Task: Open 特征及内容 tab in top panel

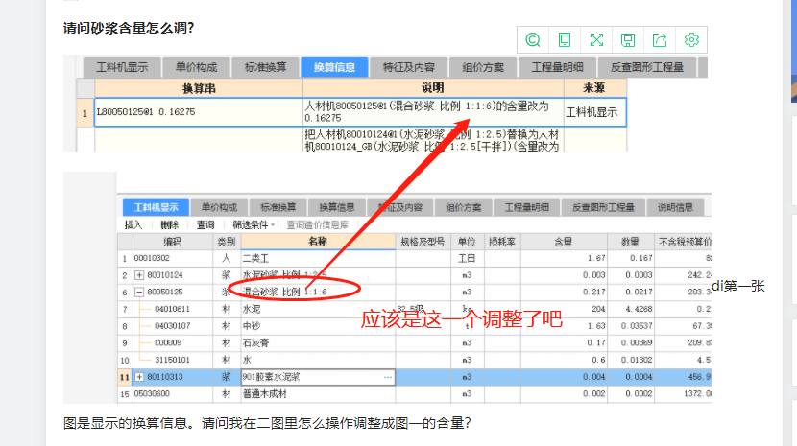Action: pyautogui.click(x=409, y=67)
